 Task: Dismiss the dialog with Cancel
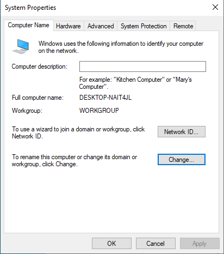click(155, 244)
